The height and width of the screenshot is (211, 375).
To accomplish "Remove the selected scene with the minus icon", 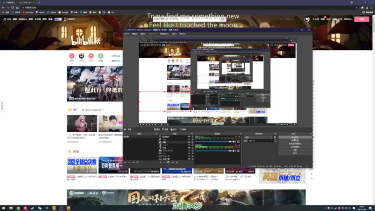I will (129, 162).
